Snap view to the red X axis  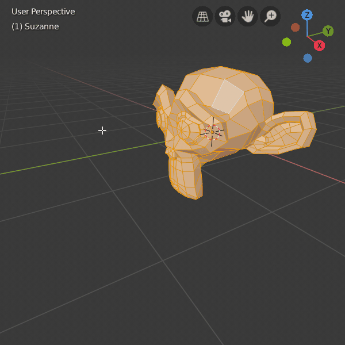pos(319,45)
